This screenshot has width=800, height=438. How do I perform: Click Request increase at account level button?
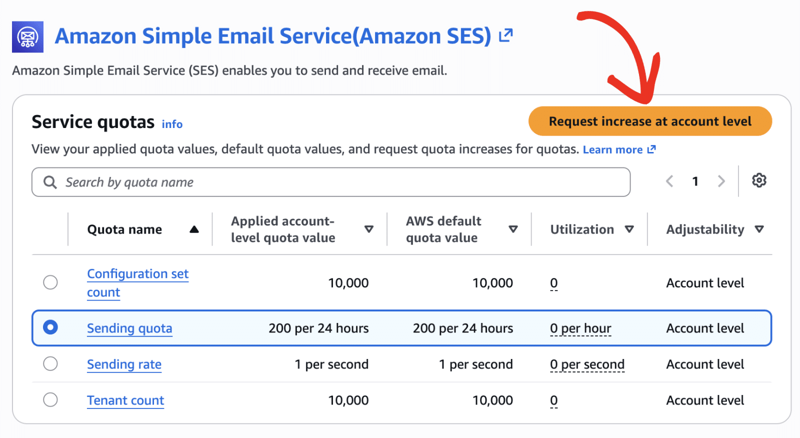tap(650, 121)
